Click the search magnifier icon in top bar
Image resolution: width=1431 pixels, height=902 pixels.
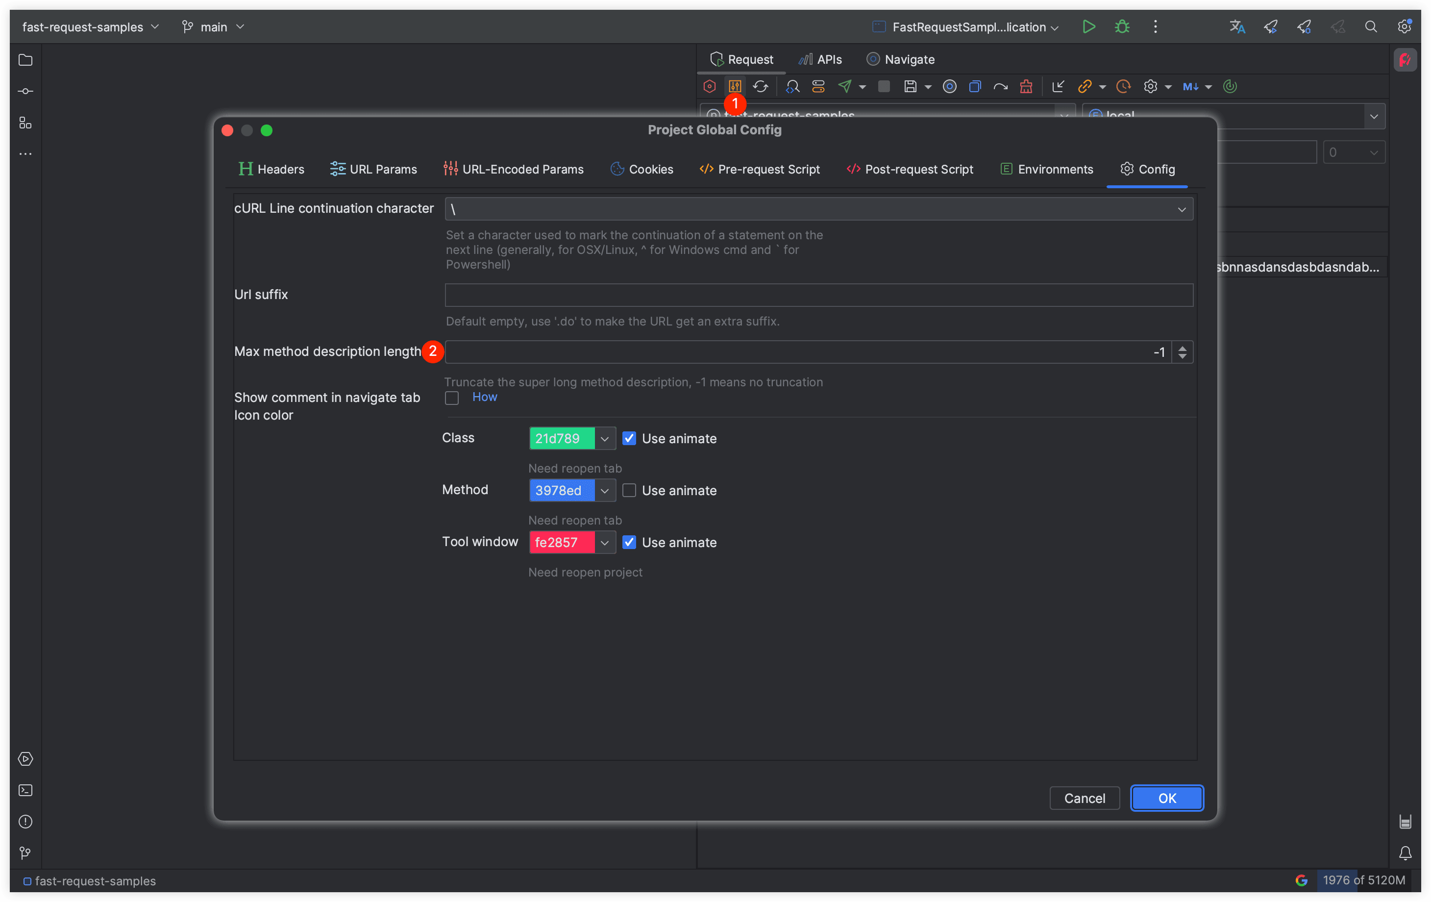(x=1370, y=27)
